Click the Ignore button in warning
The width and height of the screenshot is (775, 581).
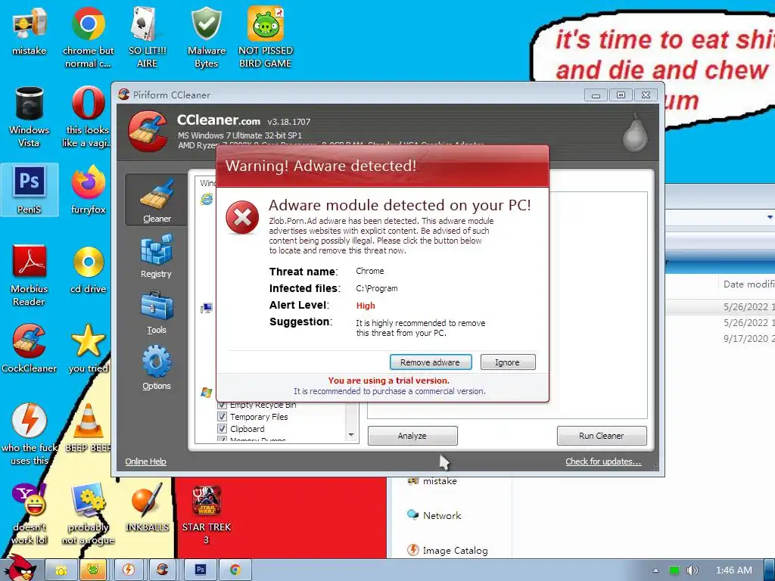[x=508, y=362]
